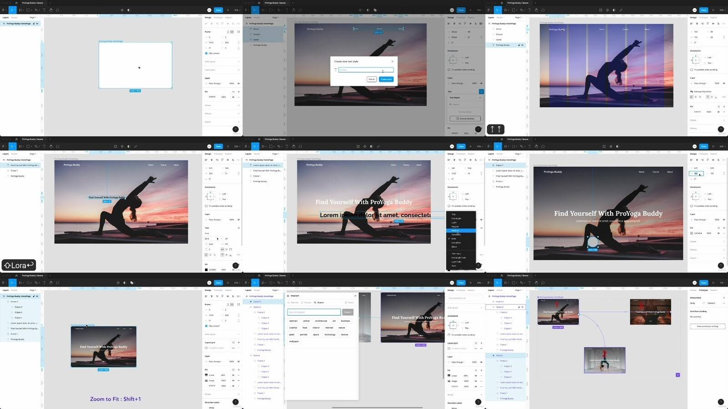The image size is (728, 409).
Task: Open Figma main menu in Lora overlay window
Action: coord(4,146)
